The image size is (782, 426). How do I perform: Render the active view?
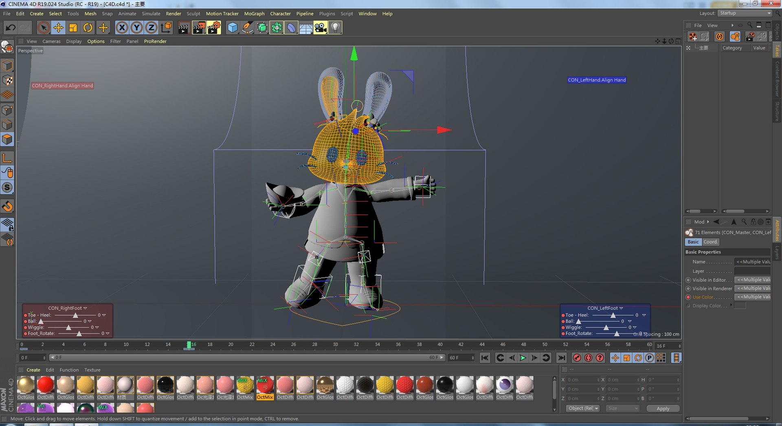184,28
